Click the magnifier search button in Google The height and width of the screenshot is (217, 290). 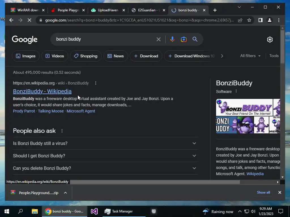pyautogui.click(x=195, y=39)
